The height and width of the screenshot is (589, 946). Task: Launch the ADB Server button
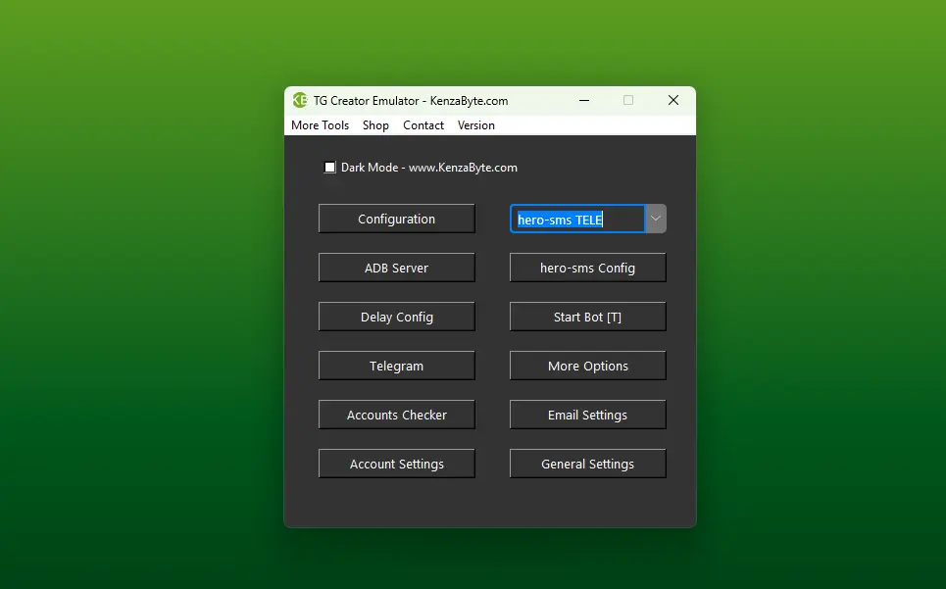(396, 268)
